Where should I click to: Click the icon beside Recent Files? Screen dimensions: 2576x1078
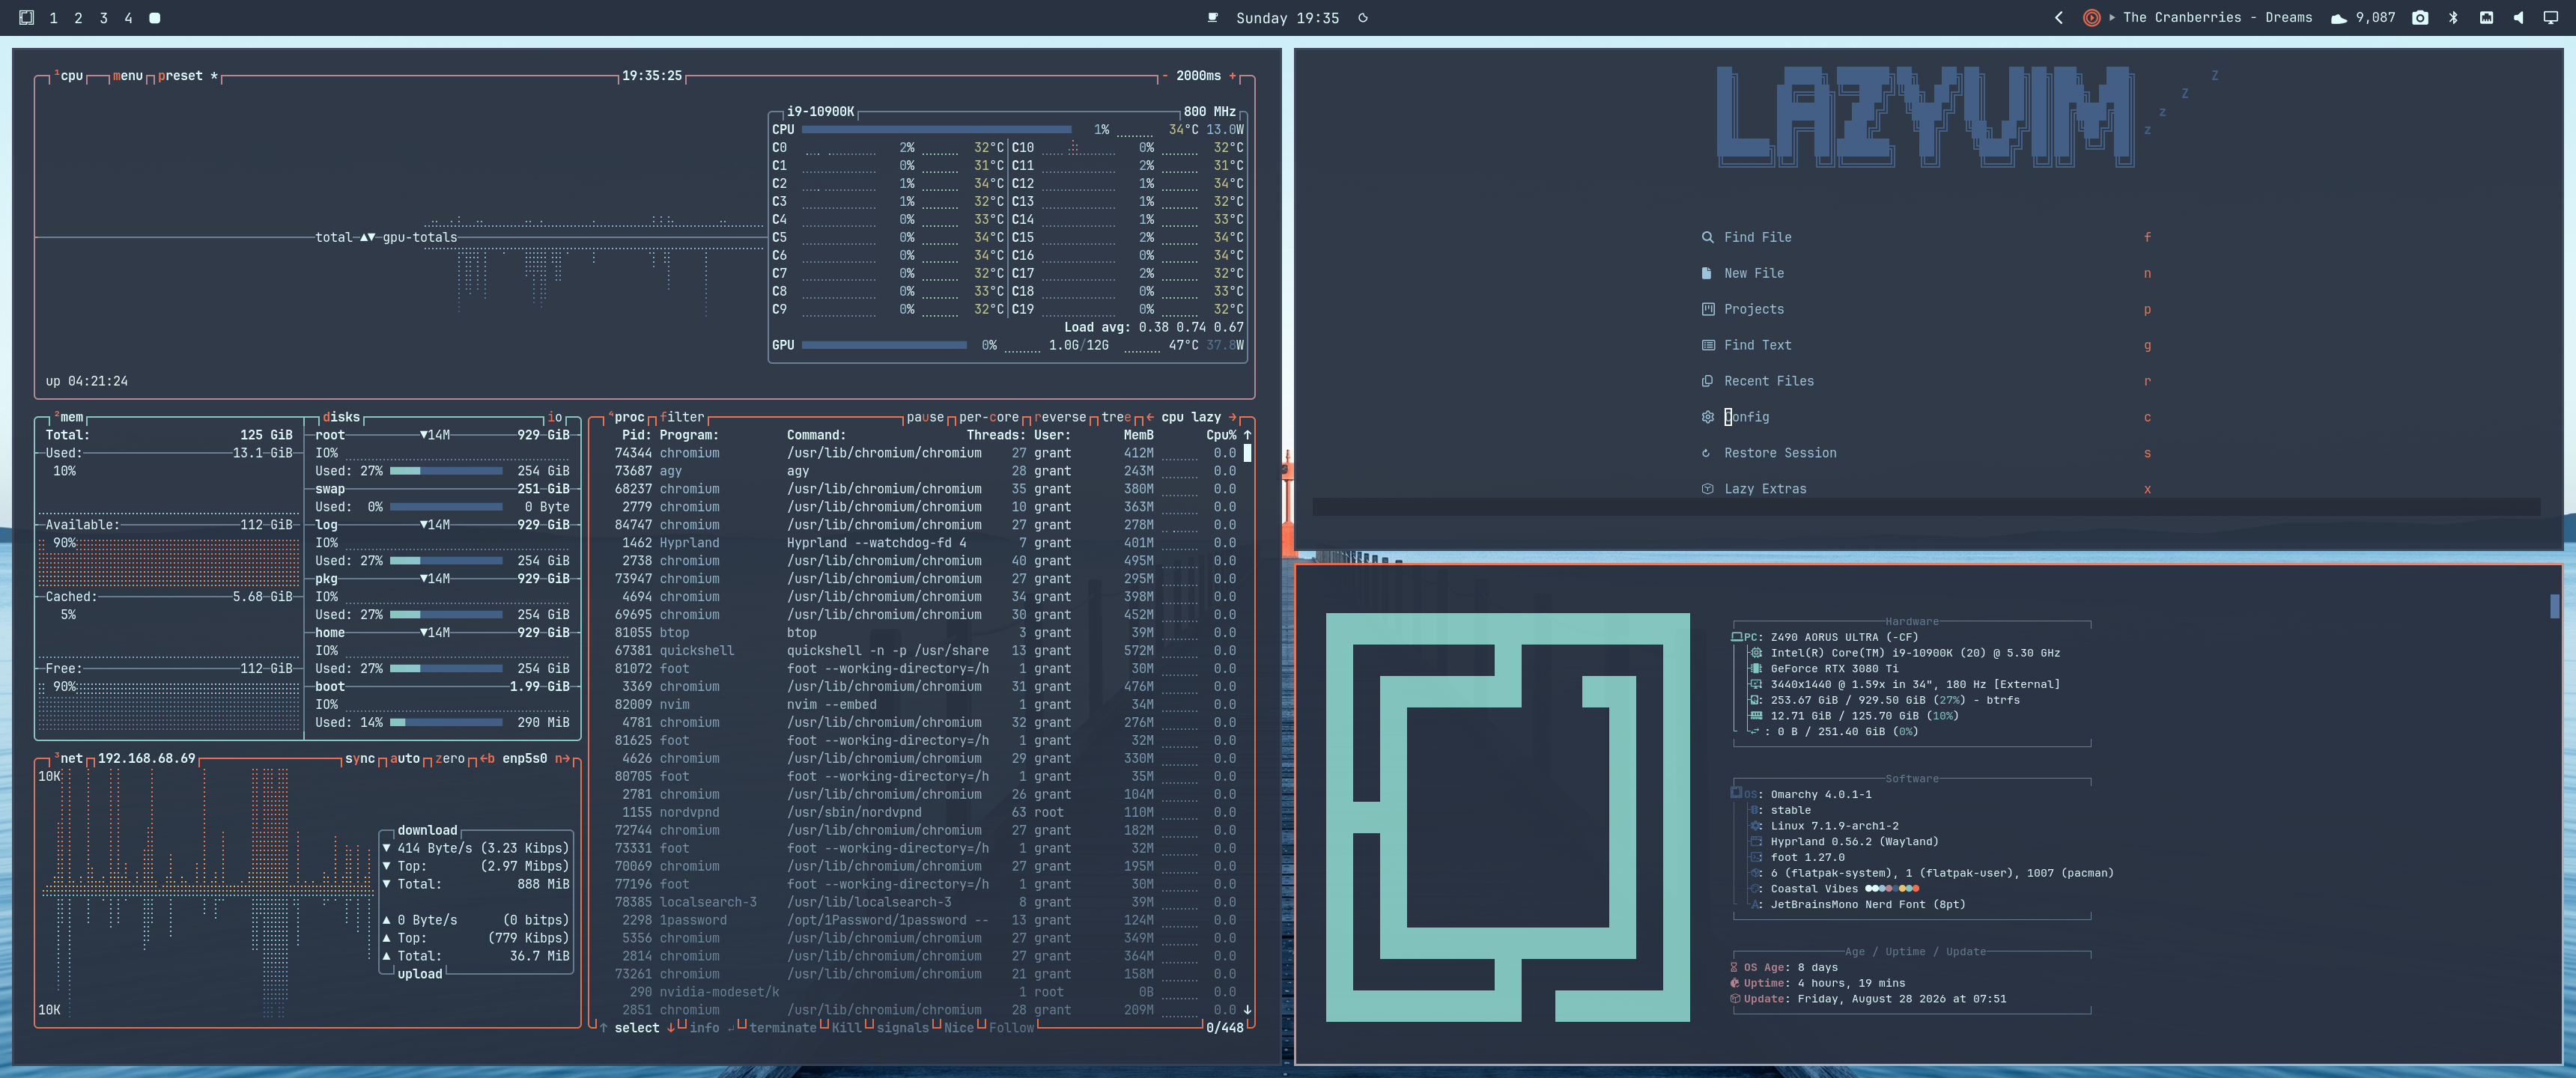[1707, 381]
